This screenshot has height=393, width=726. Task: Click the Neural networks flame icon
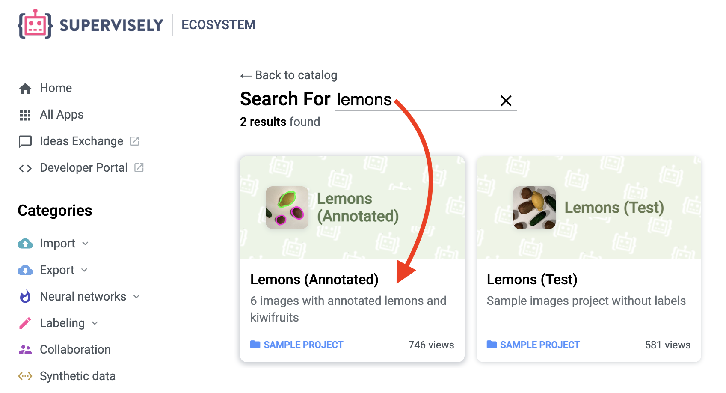point(25,297)
